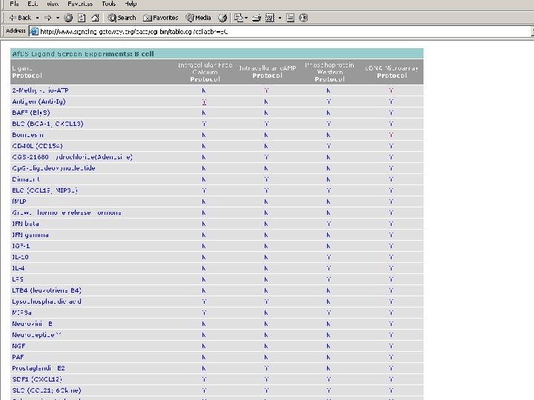Screen dimensions: 534x400
Task: Open the LTB4 (leukotriene B4) ligand link
Action: coord(47,290)
